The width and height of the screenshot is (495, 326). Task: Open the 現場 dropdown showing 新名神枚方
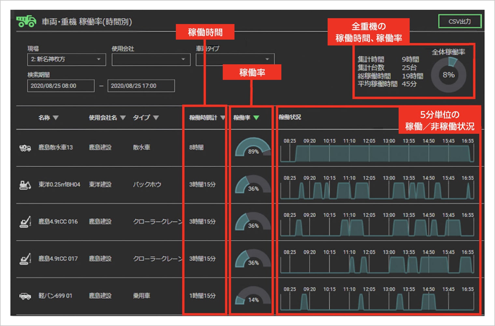pos(66,59)
